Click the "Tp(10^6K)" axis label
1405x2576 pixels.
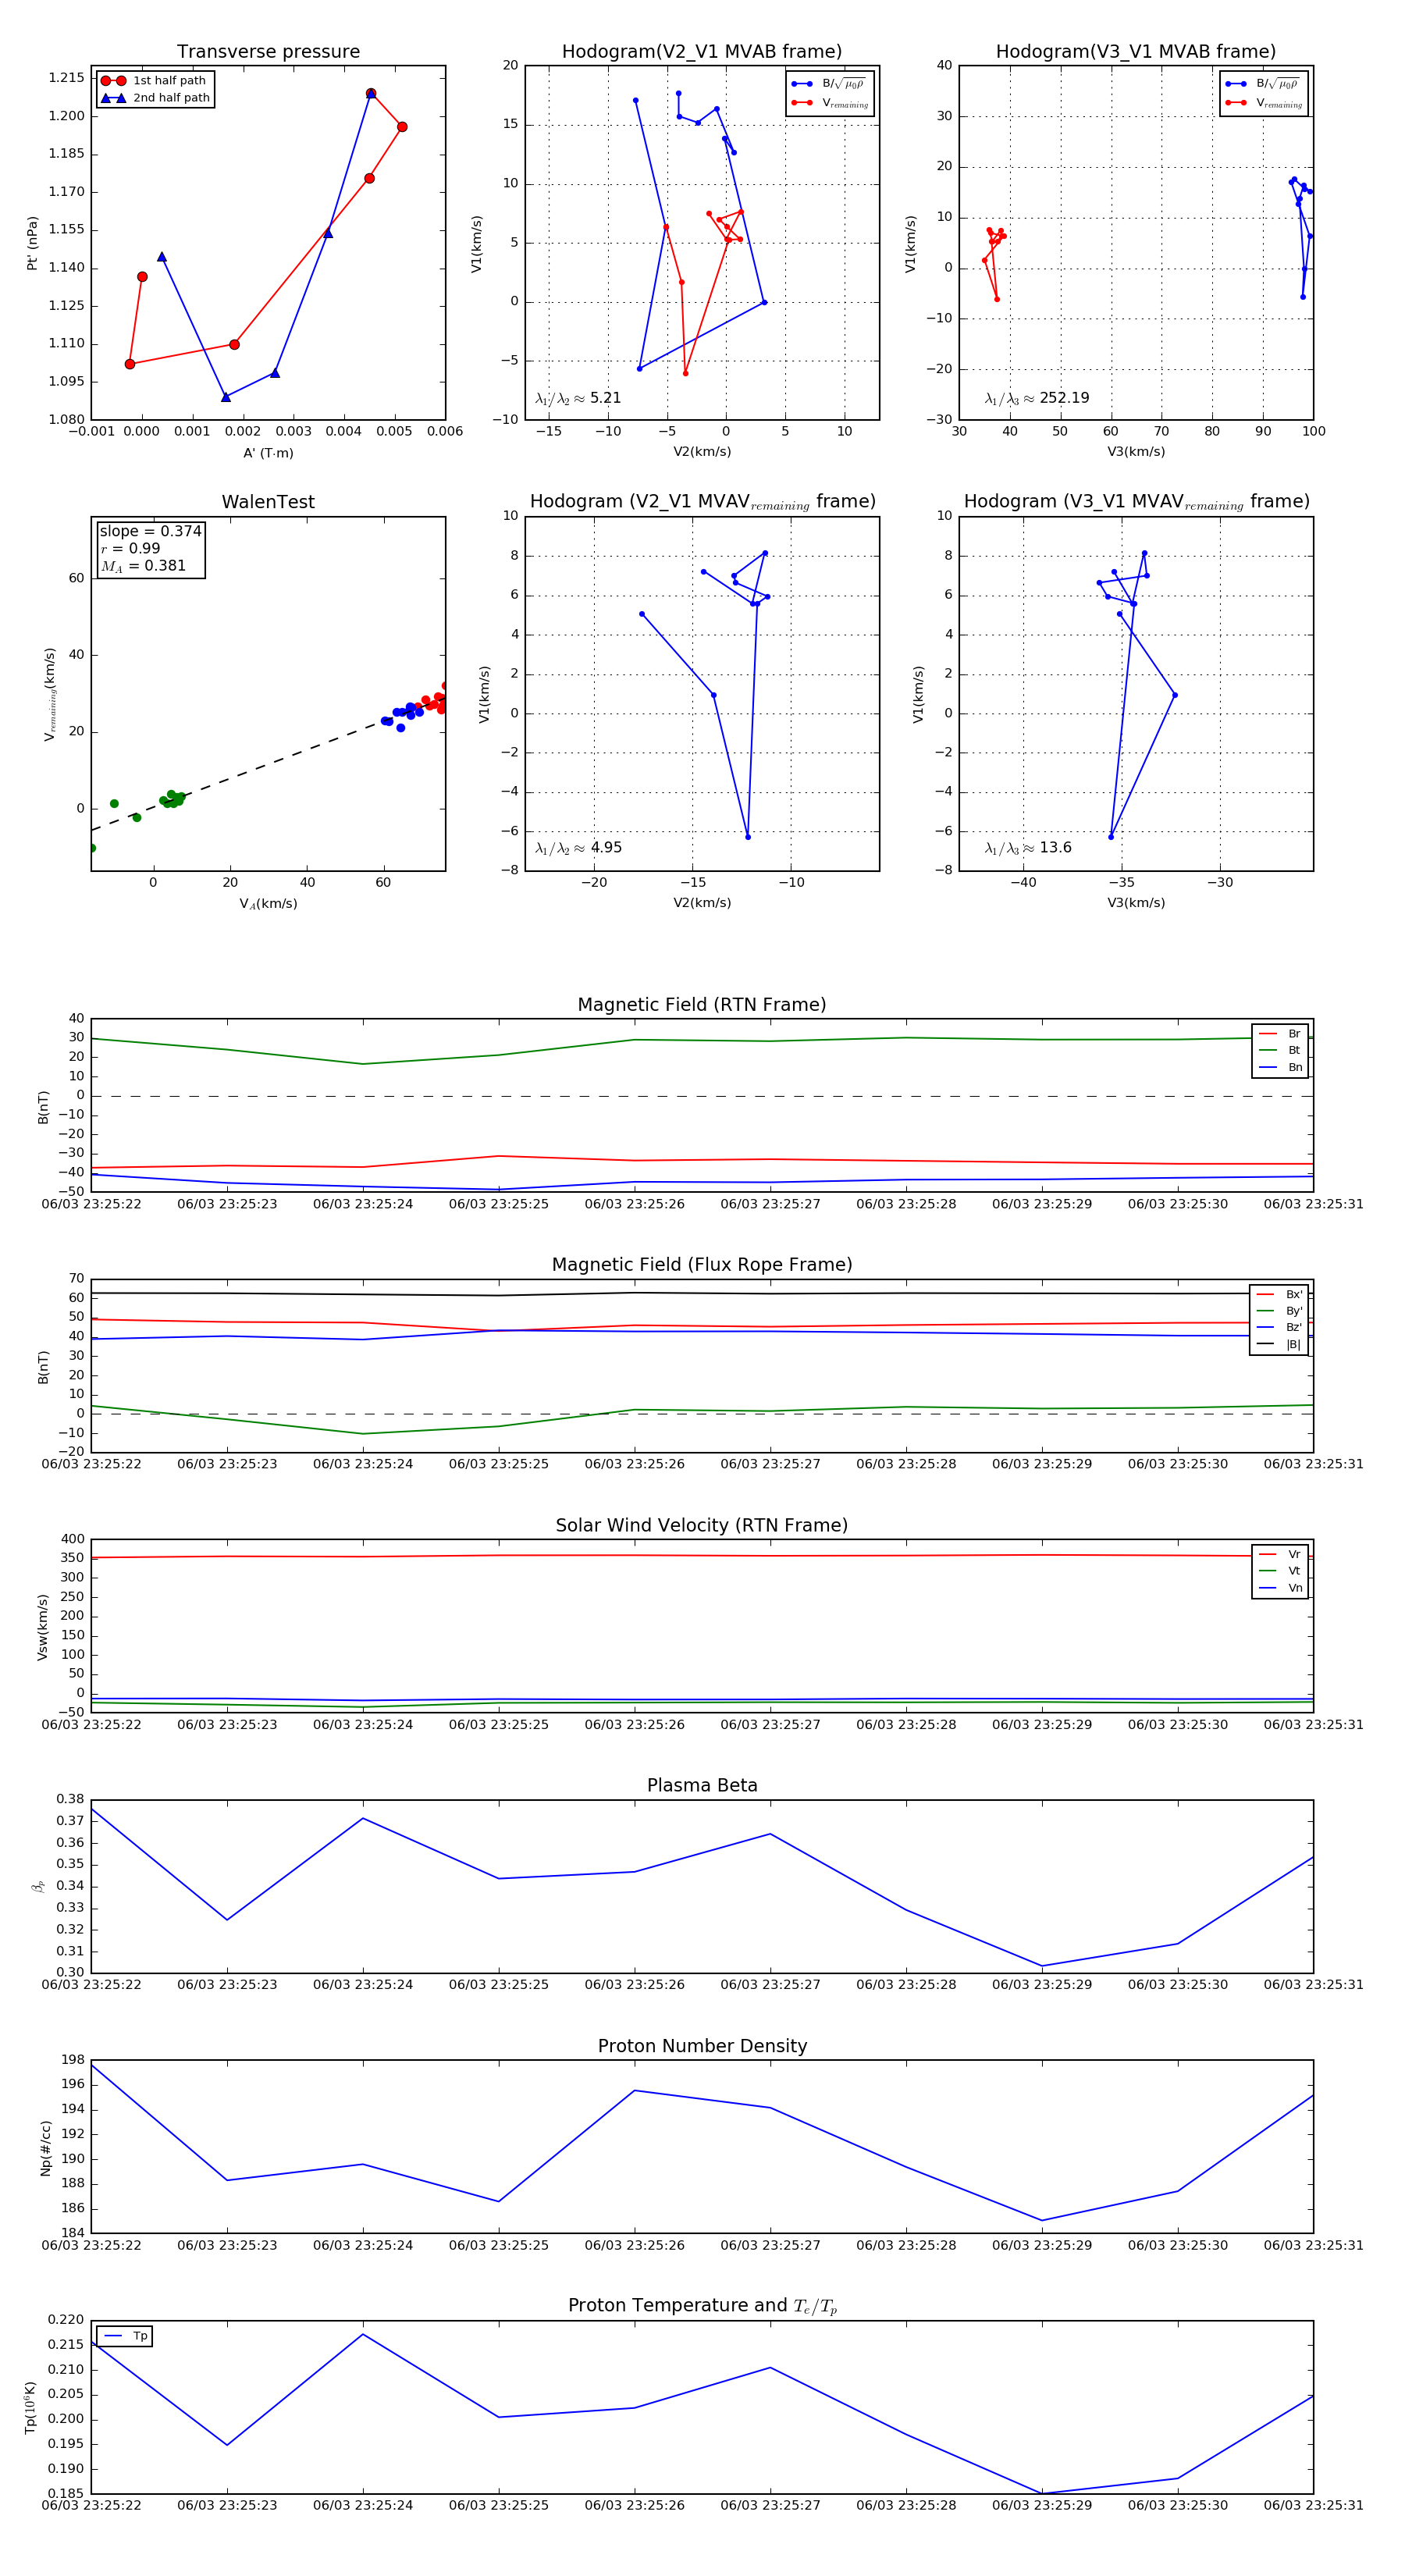[31, 2408]
